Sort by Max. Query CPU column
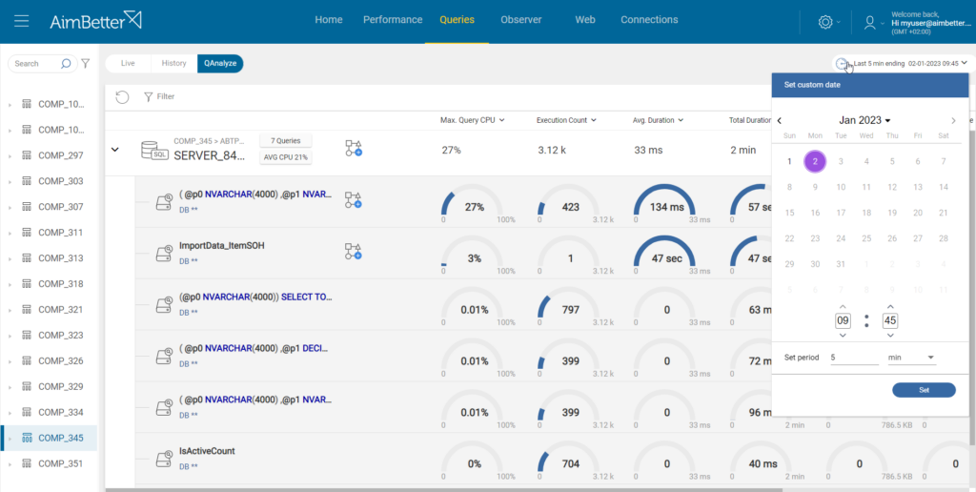The width and height of the screenshot is (976, 492). coord(472,120)
